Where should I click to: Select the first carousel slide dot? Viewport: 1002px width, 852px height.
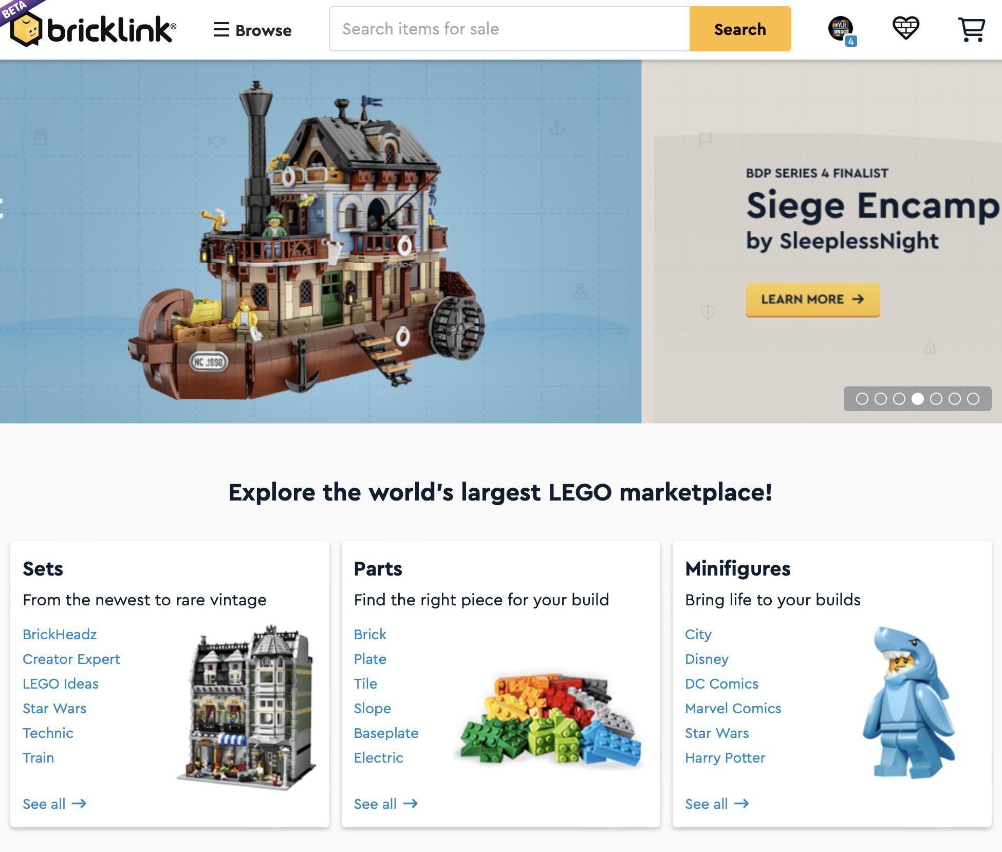[862, 399]
